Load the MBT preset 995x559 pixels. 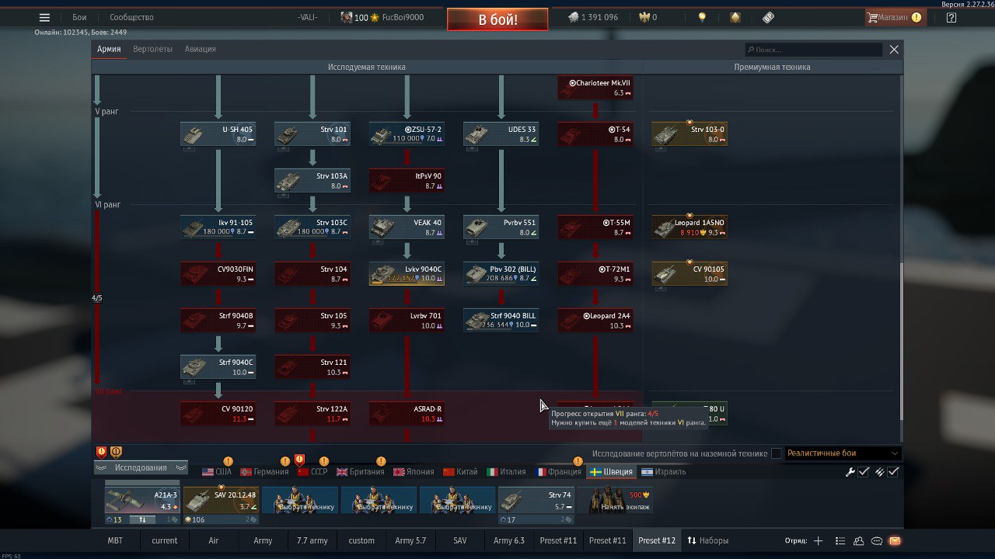114,540
